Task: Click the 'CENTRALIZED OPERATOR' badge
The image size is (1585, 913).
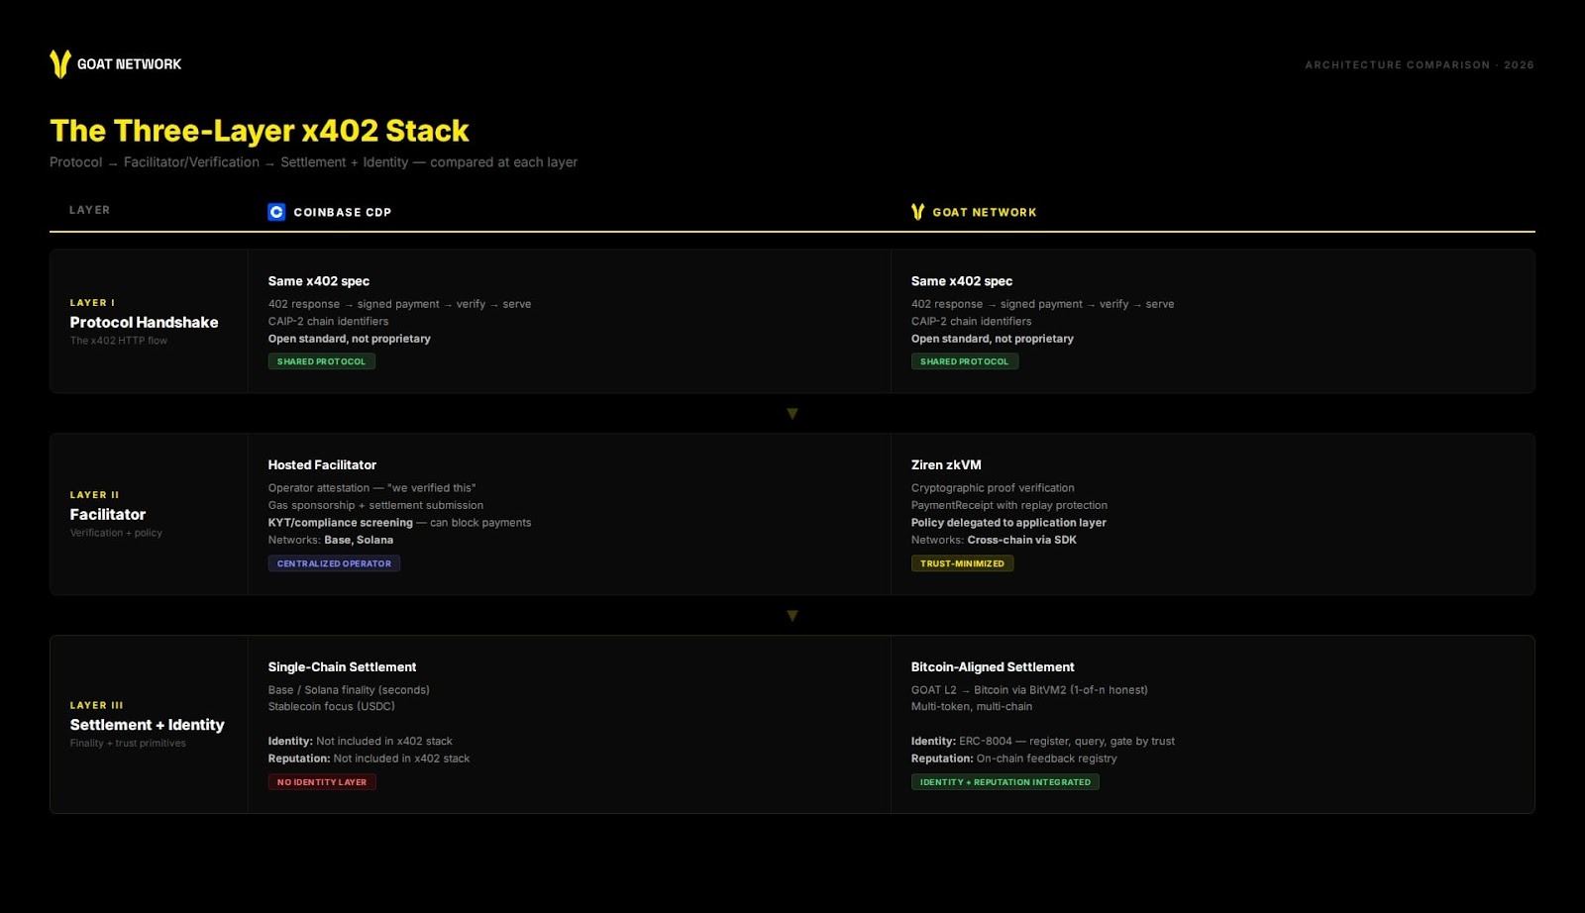Action: click(x=334, y=563)
